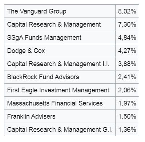Select the 2,06% value cell
Screen dimensions: 145x142
point(127,90)
